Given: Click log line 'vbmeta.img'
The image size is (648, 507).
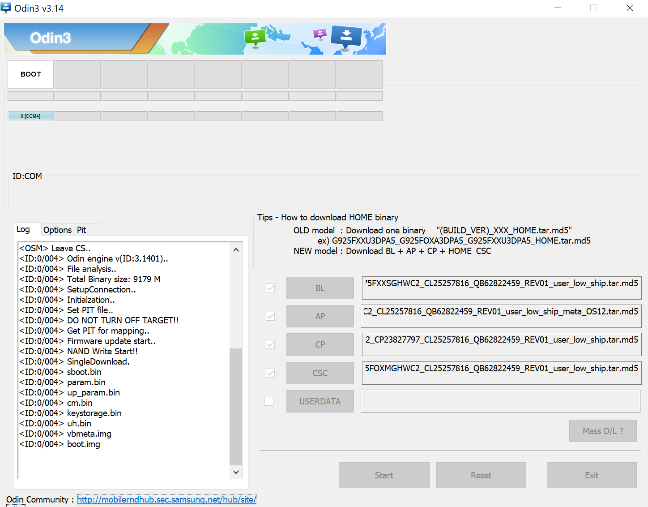Looking at the screenshot, I should [x=65, y=434].
